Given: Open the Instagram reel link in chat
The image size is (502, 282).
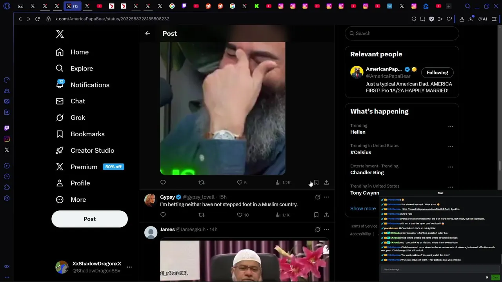Looking at the screenshot, I should (425, 209).
